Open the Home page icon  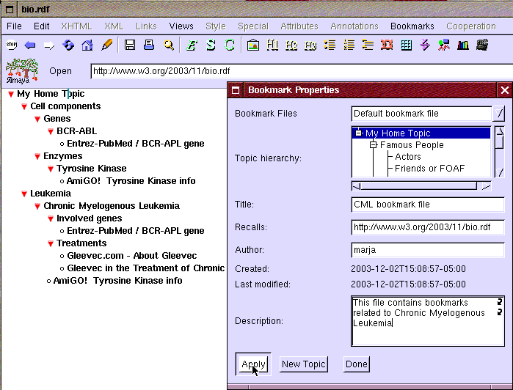[x=87, y=45]
